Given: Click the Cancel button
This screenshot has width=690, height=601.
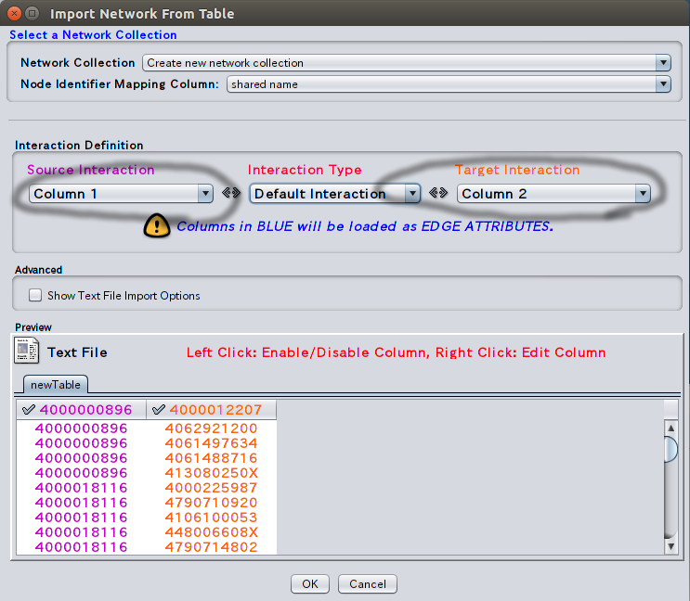Looking at the screenshot, I should point(368,584).
